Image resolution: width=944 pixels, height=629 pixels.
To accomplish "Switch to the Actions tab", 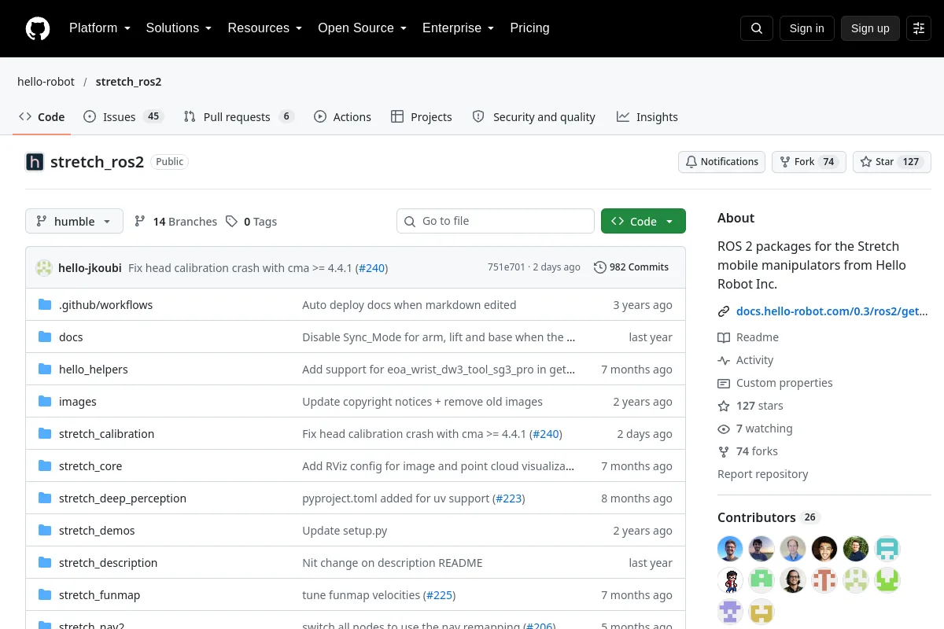I will point(342,116).
